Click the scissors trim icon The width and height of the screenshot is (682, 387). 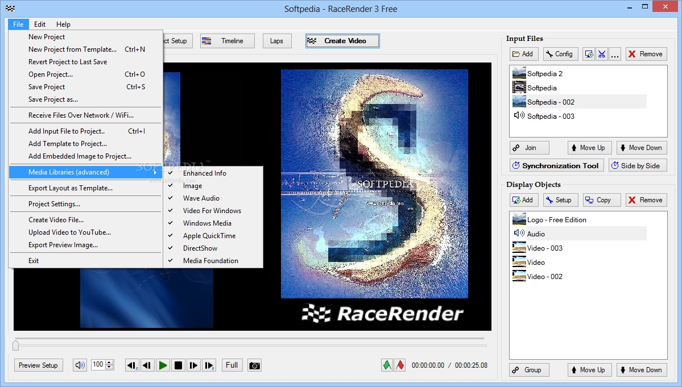(602, 54)
